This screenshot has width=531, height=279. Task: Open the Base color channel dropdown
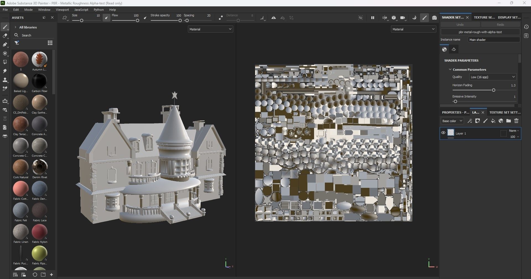(452, 121)
